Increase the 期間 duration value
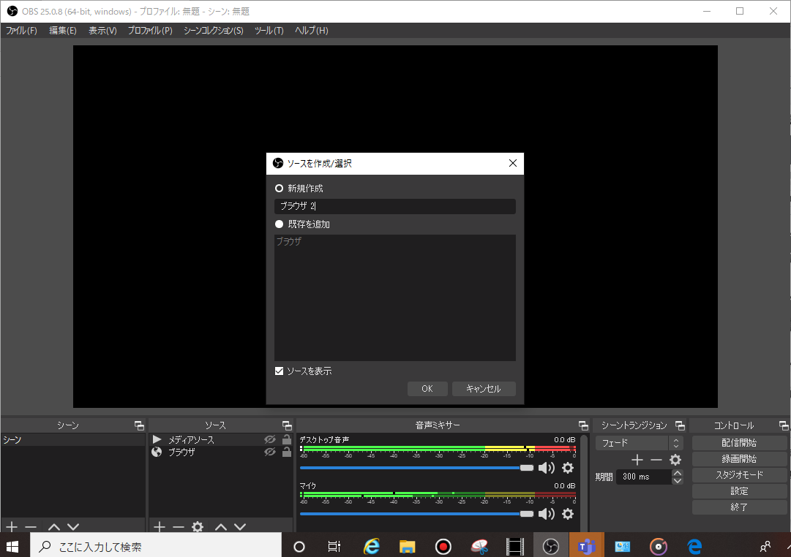 pos(678,473)
